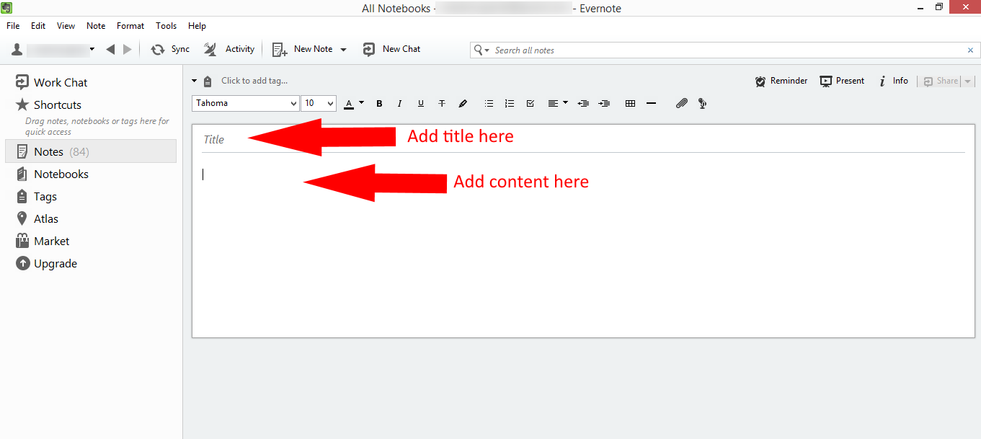
Task: Insert a horizontal rule into the note
Action: 651,103
